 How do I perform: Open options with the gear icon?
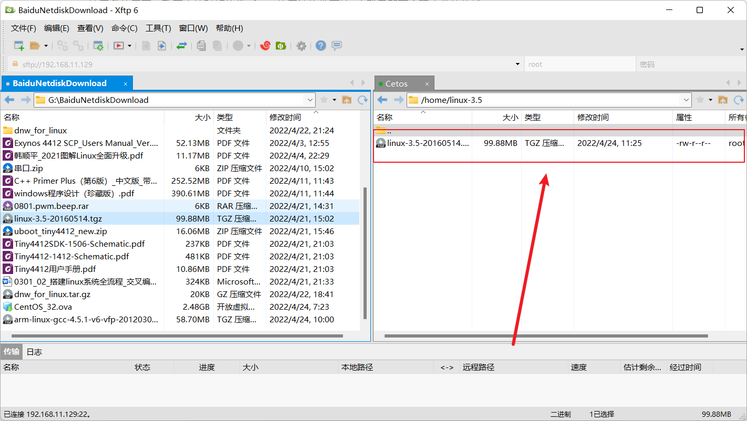pos(301,46)
